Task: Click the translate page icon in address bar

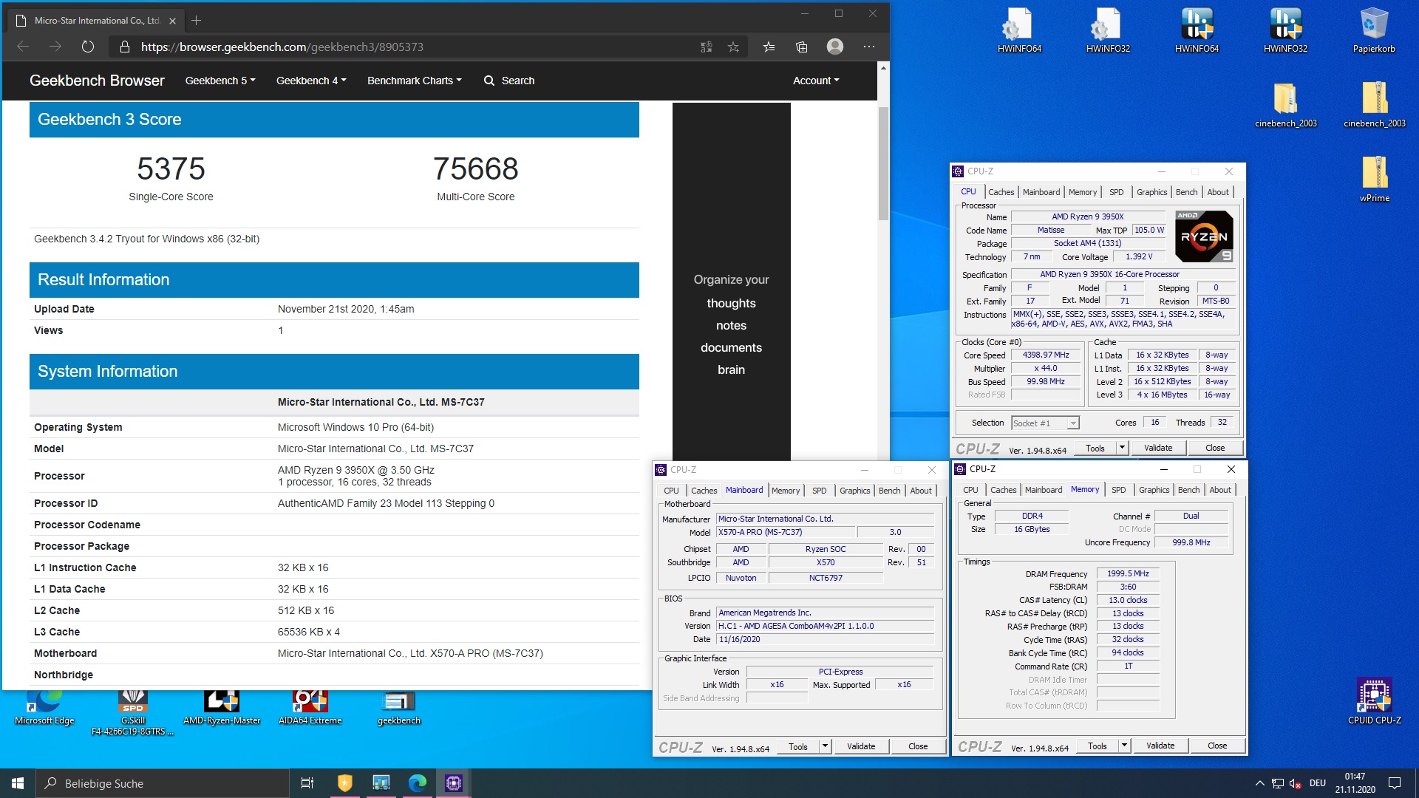Action: click(707, 47)
